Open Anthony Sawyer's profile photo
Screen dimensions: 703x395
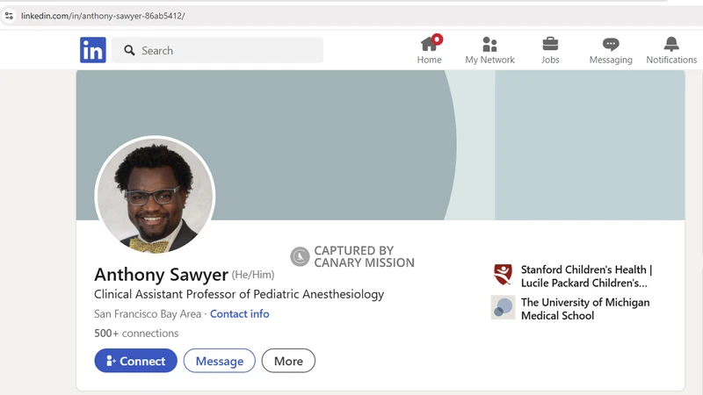coord(156,196)
